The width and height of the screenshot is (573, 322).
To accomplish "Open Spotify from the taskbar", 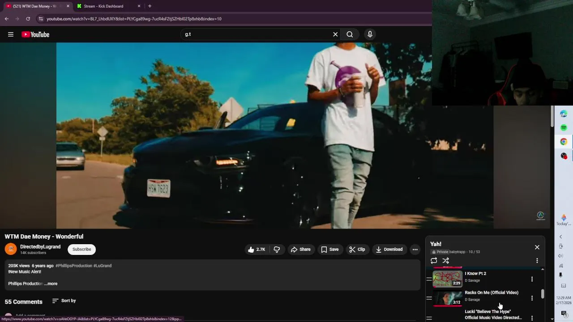I will point(564,128).
